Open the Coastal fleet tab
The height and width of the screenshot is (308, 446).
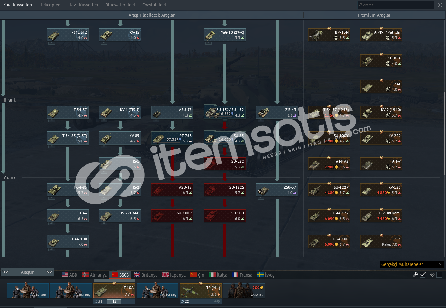pyautogui.click(x=154, y=5)
